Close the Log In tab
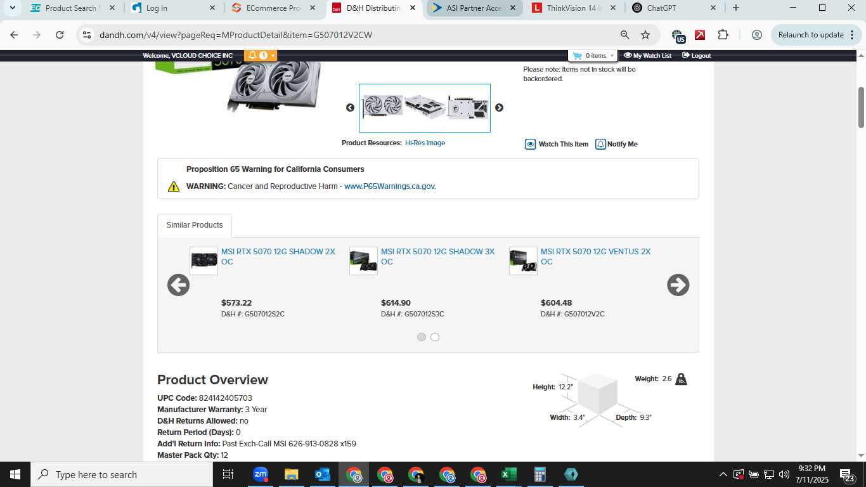 [212, 8]
